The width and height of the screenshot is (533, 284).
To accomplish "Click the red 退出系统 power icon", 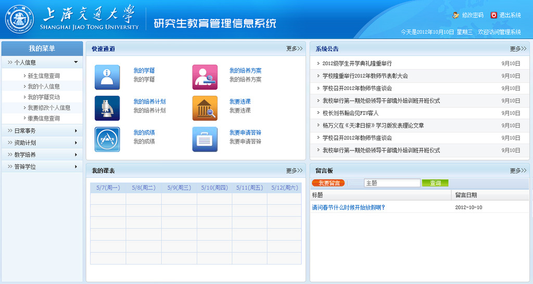I will (493, 15).
